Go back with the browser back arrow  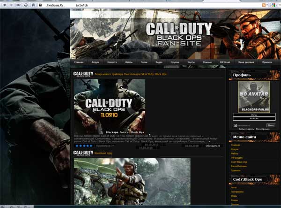click(5, 5)
